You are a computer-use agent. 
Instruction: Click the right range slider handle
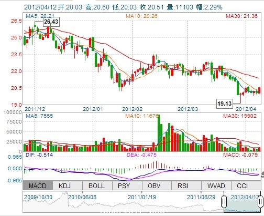(x=260, y=201)
